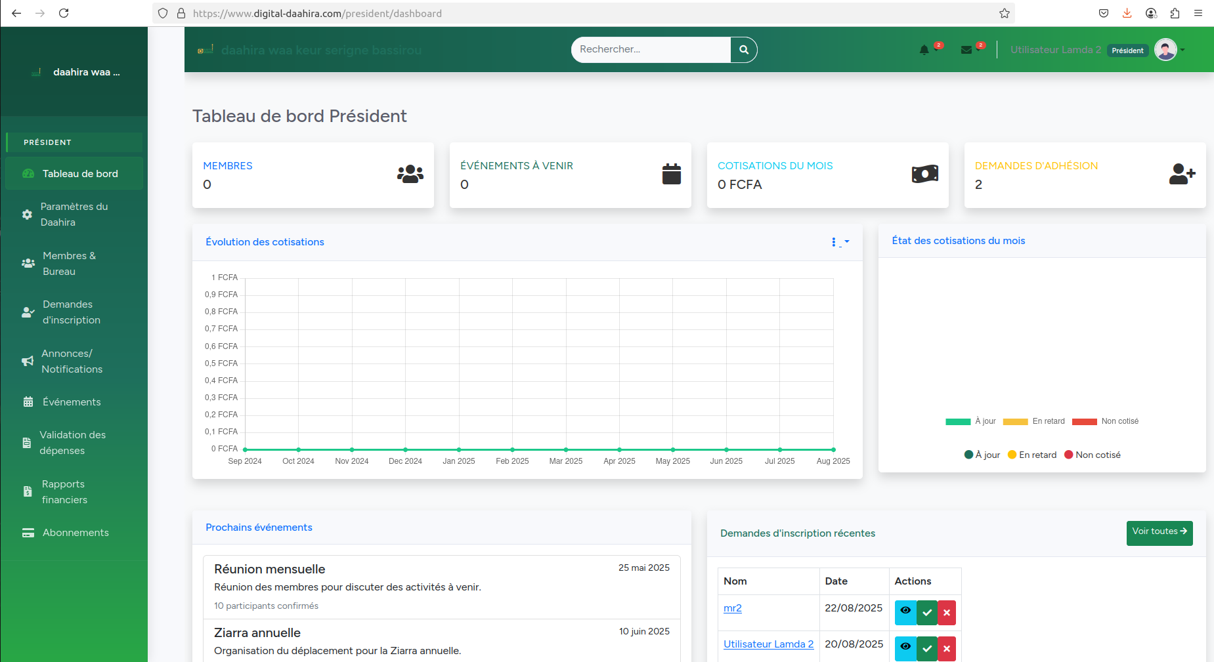The image size is (1214, 662).
Task: Toggle Non cotisé round legend marker
Action: click(1068, 455)
